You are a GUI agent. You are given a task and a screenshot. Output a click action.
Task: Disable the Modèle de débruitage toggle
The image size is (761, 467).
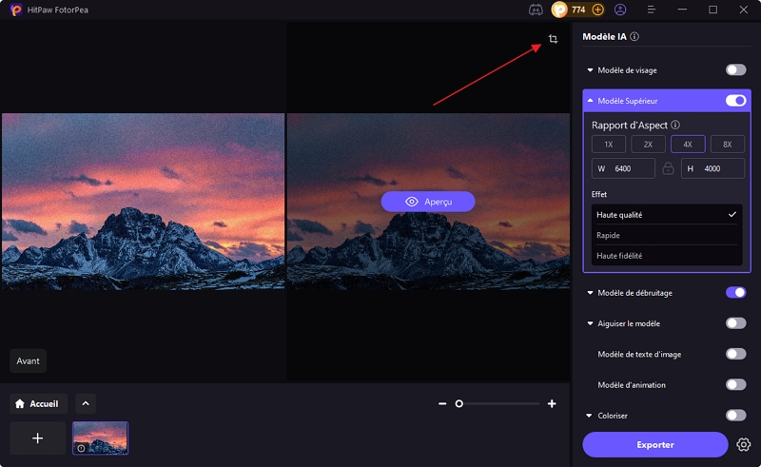click(735, 293)
